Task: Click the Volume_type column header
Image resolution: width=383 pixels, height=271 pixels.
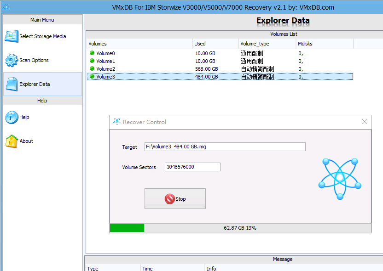Action: (267, 44)
